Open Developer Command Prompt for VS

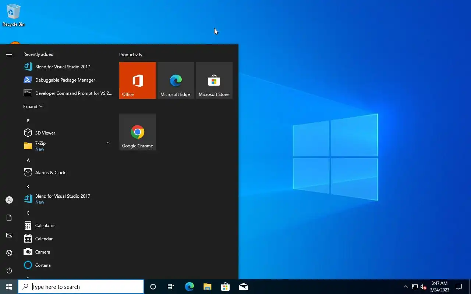(68, 93)
